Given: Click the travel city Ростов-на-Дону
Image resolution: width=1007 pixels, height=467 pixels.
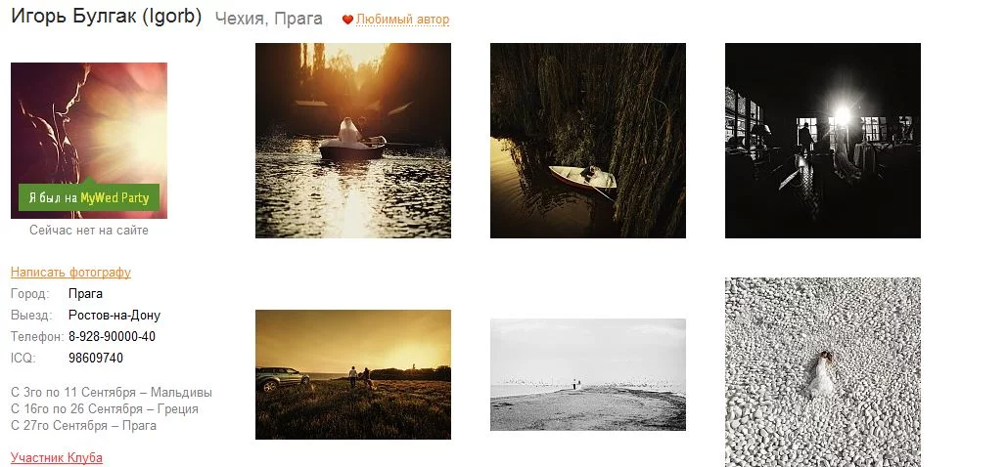Looking at the screenshot, I should [x=114, y=315].
